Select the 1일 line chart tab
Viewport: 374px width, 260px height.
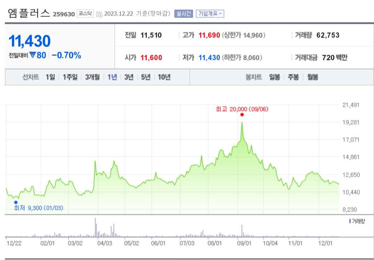[50, 77]
